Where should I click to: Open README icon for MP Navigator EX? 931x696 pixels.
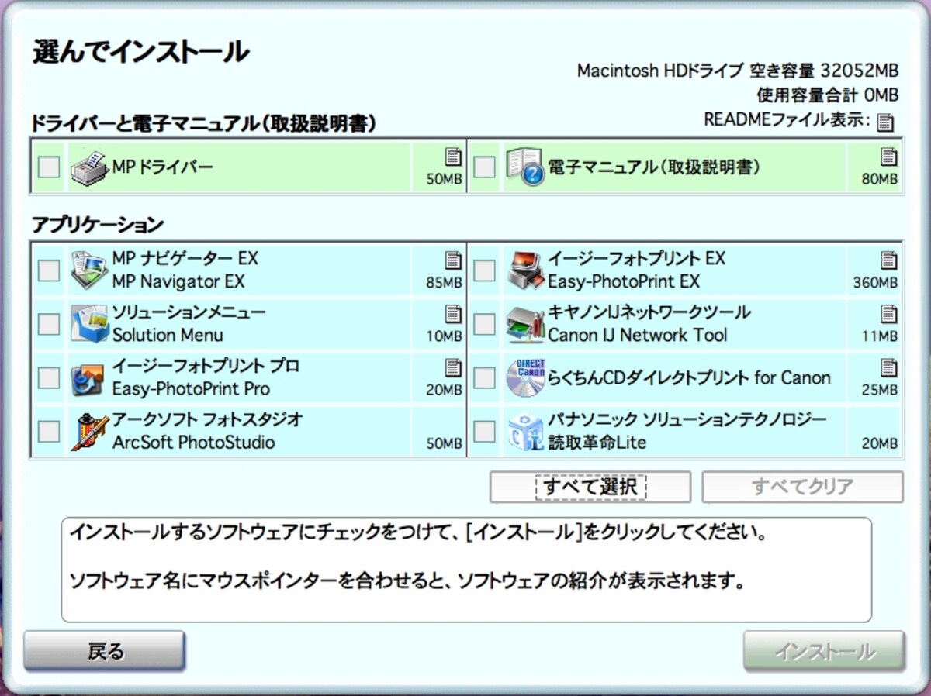(x=453, y=260)
